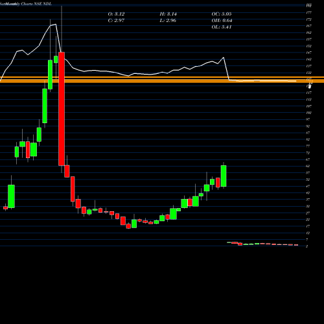This screenshot has height=324, width=324.
Task: Click the 'C: 2.97' close value
Action: tap(116, 21)
